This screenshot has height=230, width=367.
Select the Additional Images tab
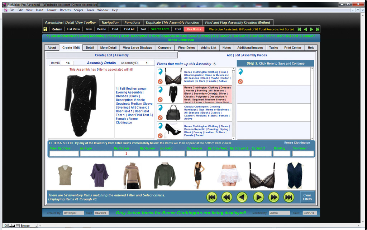(250, 47)
